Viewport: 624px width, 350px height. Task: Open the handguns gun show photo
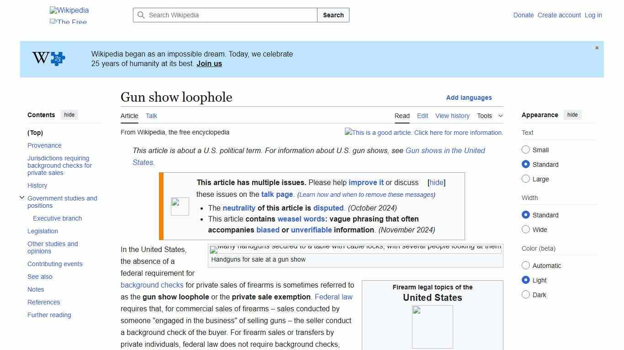coord(355,249)
